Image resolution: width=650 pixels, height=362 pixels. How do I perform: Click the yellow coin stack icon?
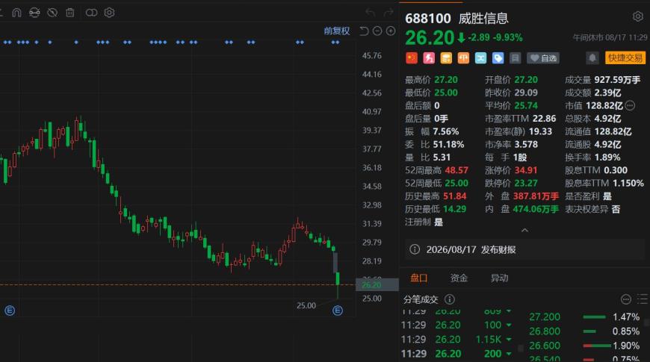(446, 58)
